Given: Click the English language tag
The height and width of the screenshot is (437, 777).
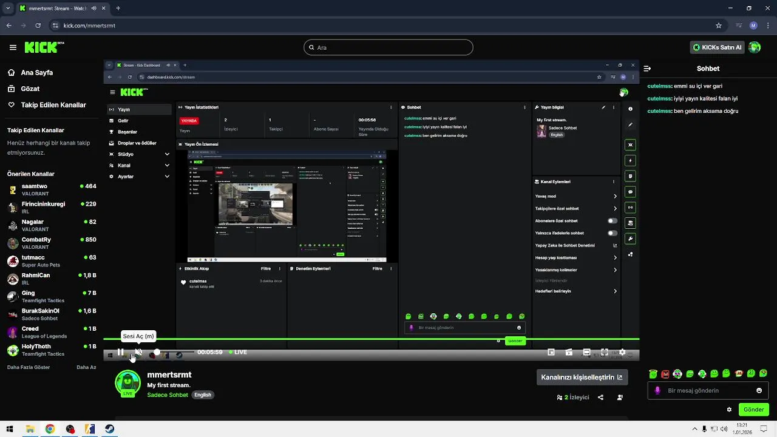Looking at the screenshot, I should point(203,395).
